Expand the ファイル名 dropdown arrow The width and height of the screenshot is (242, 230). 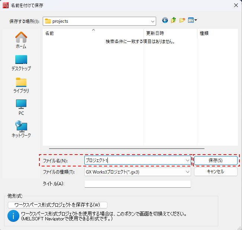coord(187,161)
